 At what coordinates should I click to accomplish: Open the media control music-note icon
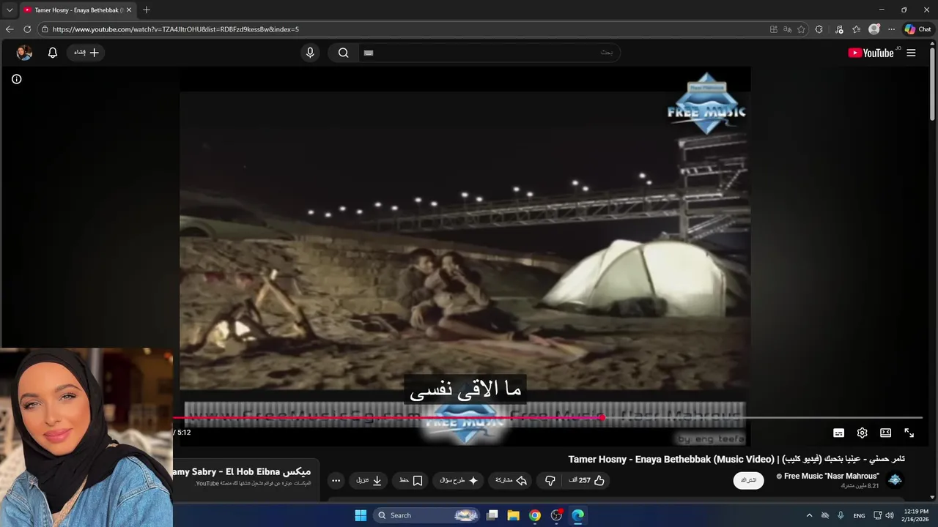838,29
